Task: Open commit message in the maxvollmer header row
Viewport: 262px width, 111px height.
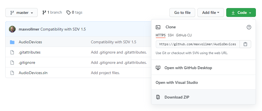Action: coord(63,29)
